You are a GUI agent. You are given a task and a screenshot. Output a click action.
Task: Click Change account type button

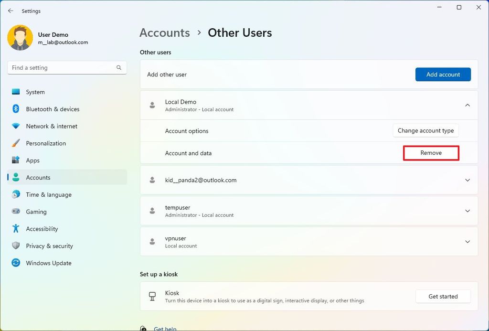tap(425, 130)
